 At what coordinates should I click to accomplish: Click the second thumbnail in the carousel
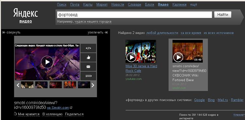41,85
